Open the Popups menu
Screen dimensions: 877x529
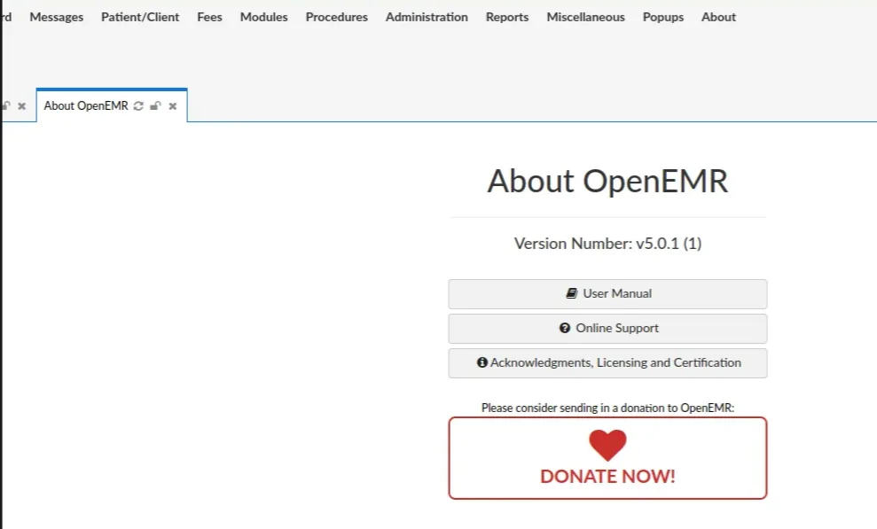pyautogui.click(x=663, y=18)
